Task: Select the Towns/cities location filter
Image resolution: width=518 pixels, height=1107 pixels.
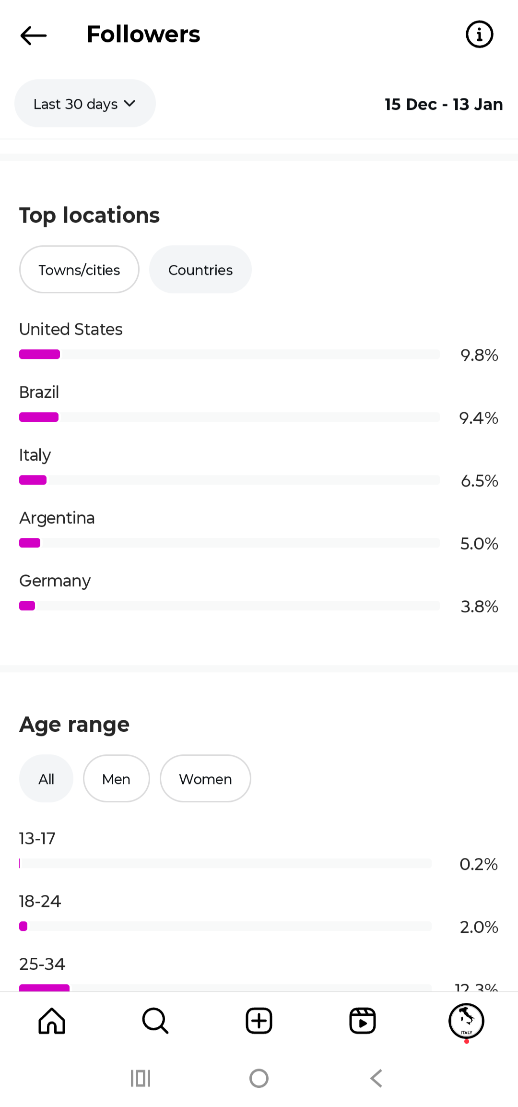Action: click(79, 270)
